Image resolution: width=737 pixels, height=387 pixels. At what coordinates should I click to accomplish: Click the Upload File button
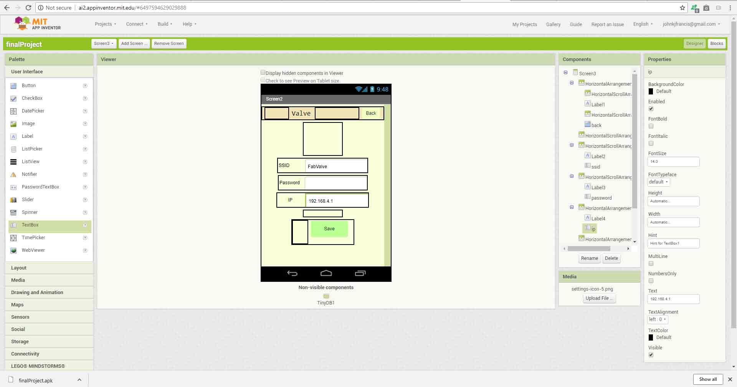pos(599,298)
